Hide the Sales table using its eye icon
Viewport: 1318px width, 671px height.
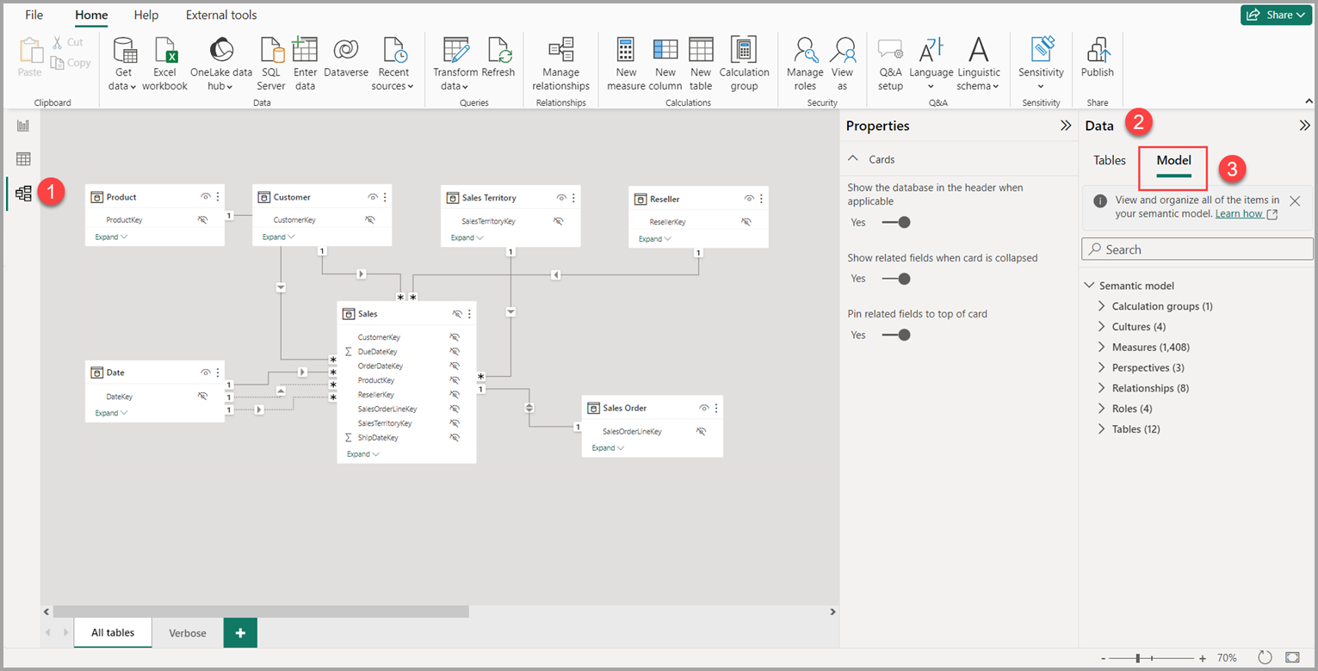tap(456, 313)
